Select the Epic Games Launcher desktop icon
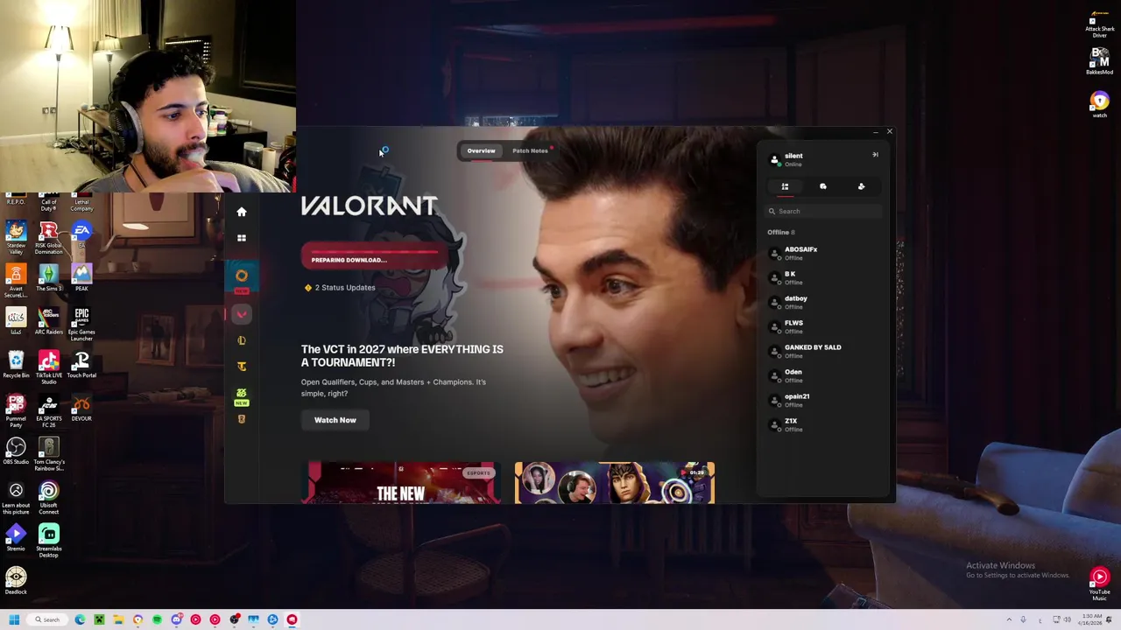1121x630 pixels. pyautogui.click(x=81, y=324)
